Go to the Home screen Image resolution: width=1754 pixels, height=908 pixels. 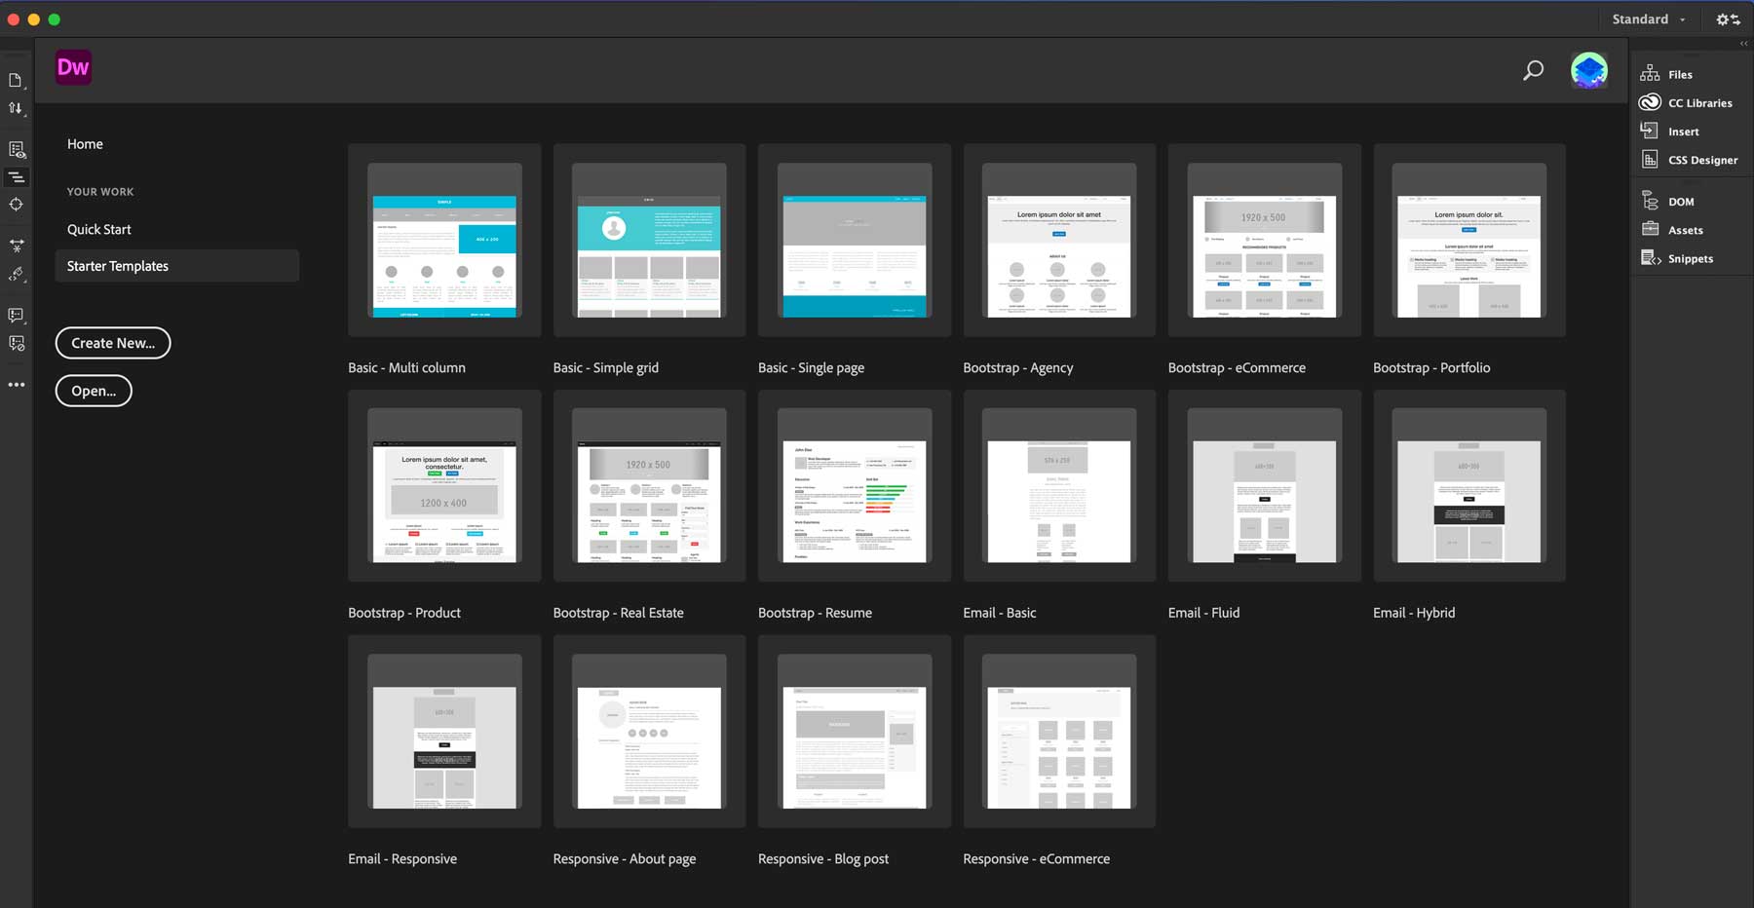(85, 143)
